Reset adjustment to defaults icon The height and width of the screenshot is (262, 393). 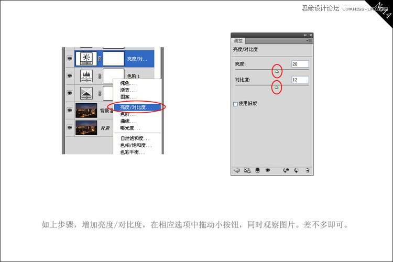tap(297, 170)
